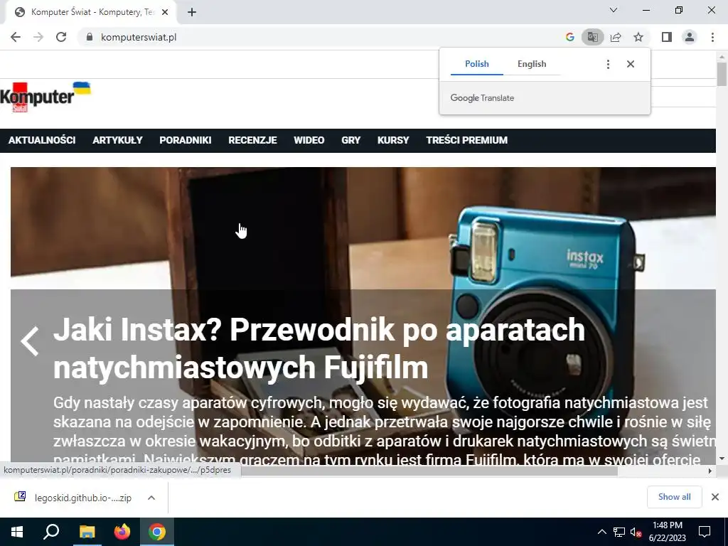Launch Firefox from the taskbar
The image size is (728, 546).
click(x=122, y=532)
